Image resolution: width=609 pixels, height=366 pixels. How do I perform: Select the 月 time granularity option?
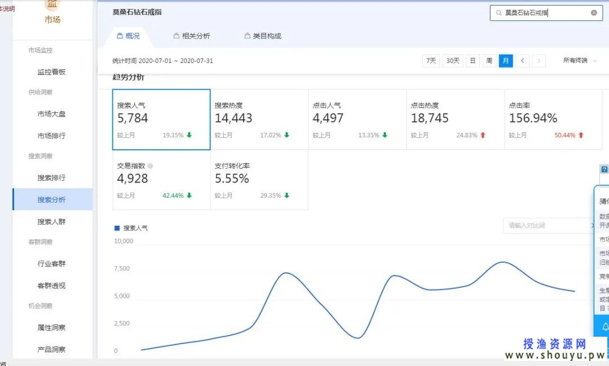point(506,61)
